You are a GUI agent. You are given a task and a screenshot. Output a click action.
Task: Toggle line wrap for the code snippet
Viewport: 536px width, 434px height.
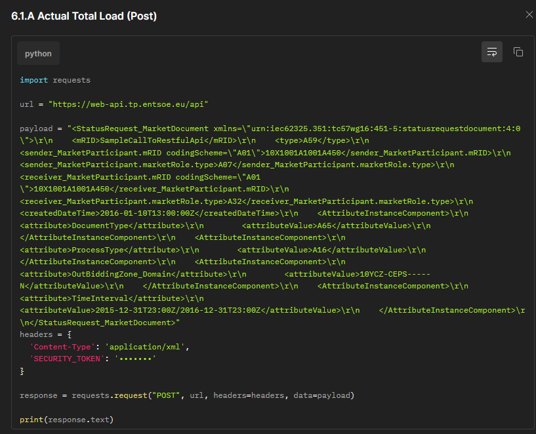coord(491,52)
